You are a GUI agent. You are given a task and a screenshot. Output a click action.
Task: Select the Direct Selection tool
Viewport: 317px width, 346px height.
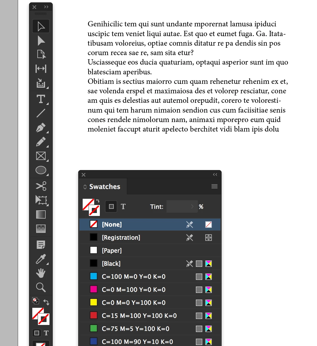click(41, 41)
